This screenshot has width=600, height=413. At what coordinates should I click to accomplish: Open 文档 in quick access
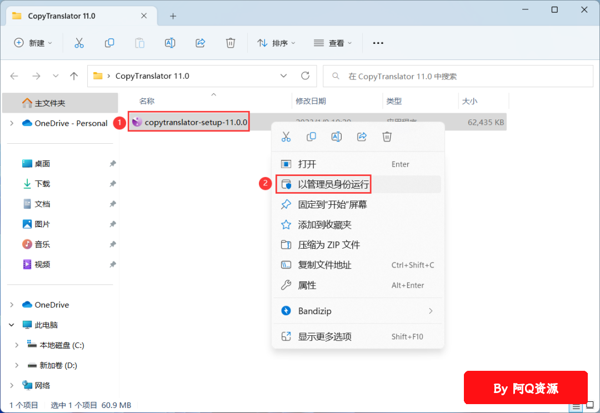coord(42,204)
